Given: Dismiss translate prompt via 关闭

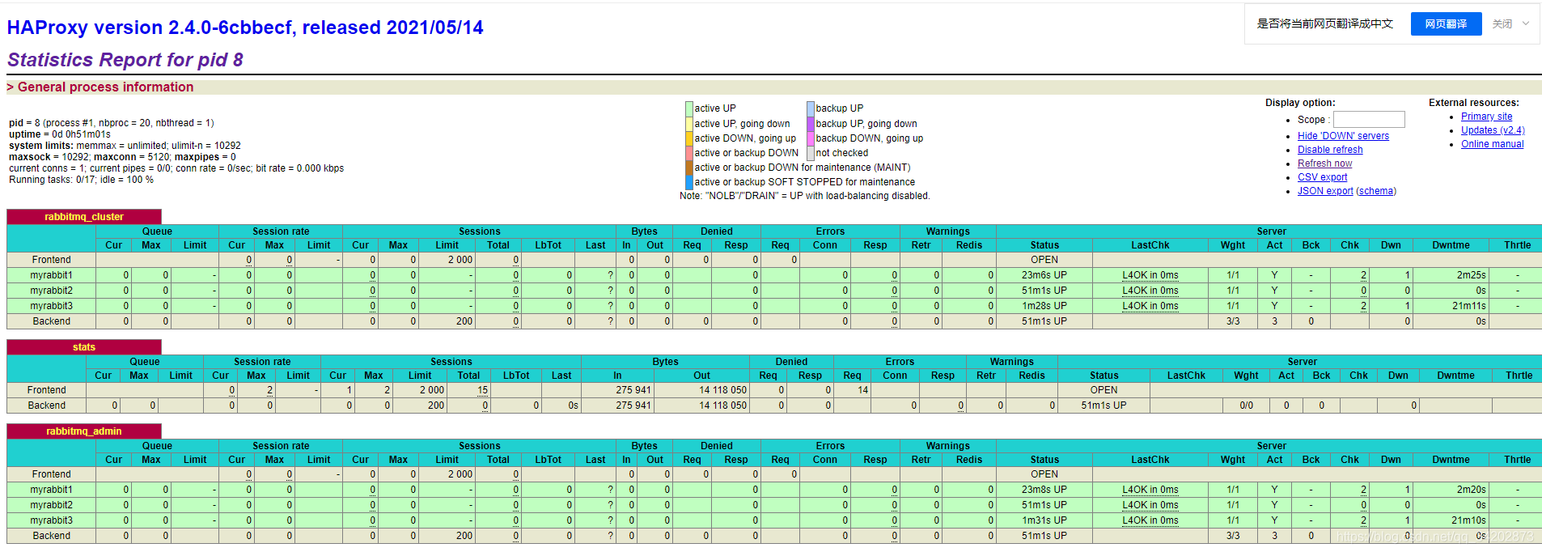Looking at the screenshot, I should pyautogui.click(x=1502, y=24).
